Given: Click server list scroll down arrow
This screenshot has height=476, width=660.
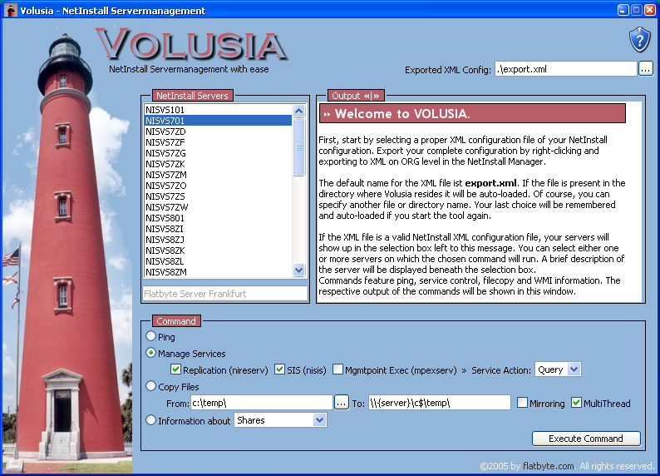Looking at the screenshot, I should (x=299, y=270).
